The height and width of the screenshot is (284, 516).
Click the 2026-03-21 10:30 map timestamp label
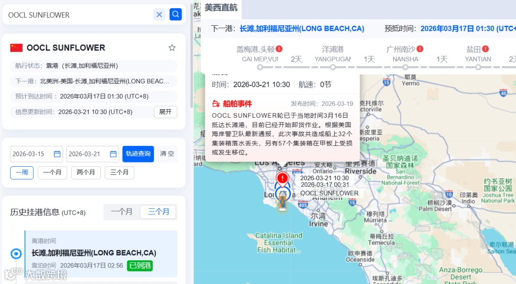[324, 178]
